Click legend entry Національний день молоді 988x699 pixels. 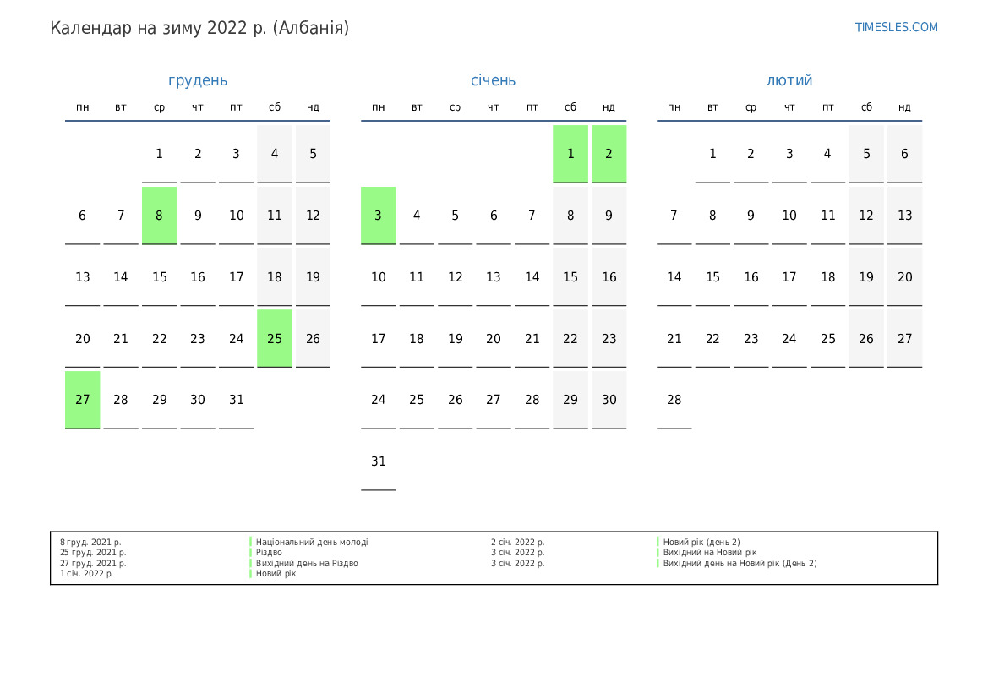point(312,543)
